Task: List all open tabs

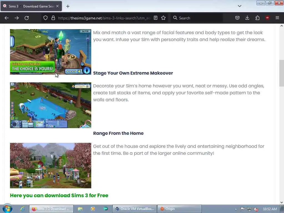Action: [239, 6]
